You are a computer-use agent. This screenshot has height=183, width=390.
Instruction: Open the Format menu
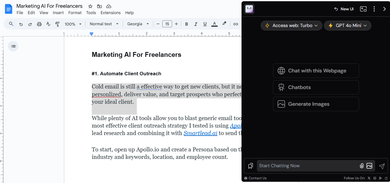coord(75,13)
